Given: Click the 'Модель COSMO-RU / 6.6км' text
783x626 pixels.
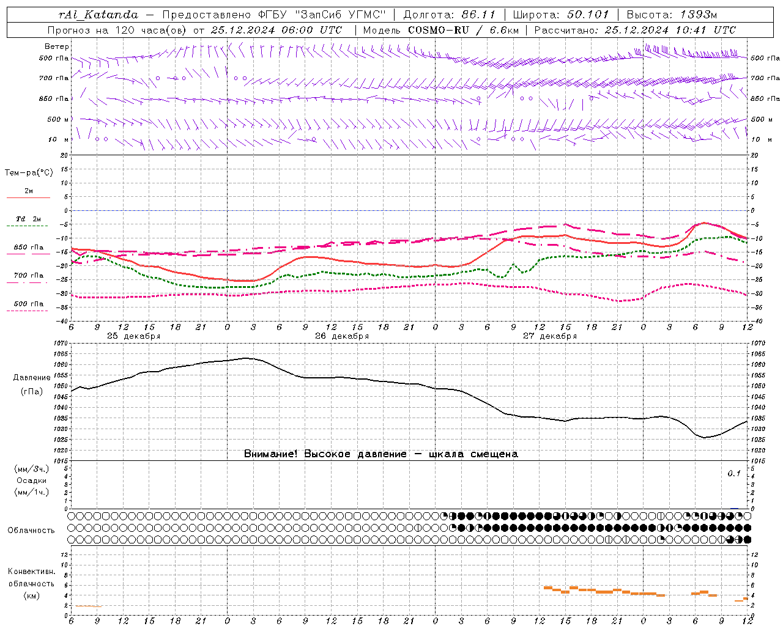Looking at the screenshot, I should pos(441,30).
